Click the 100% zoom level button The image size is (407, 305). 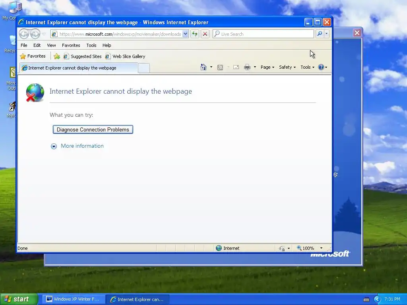(x=305, y=248)
